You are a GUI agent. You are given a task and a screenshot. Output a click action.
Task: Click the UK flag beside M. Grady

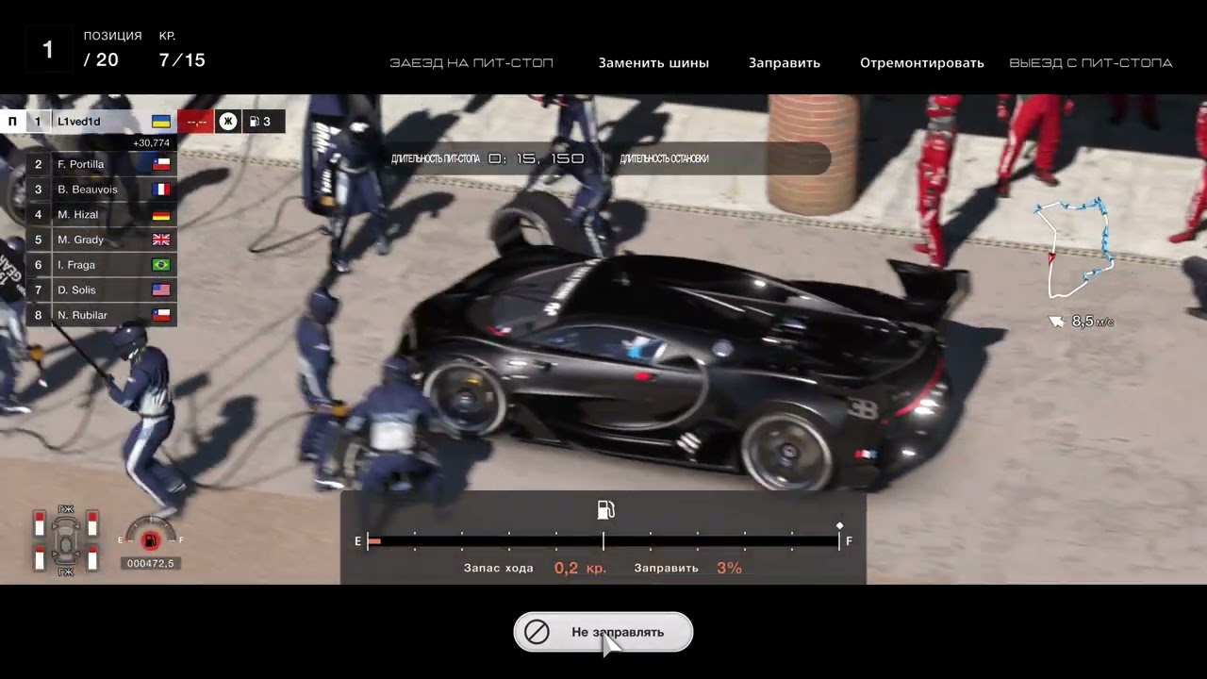161,240
